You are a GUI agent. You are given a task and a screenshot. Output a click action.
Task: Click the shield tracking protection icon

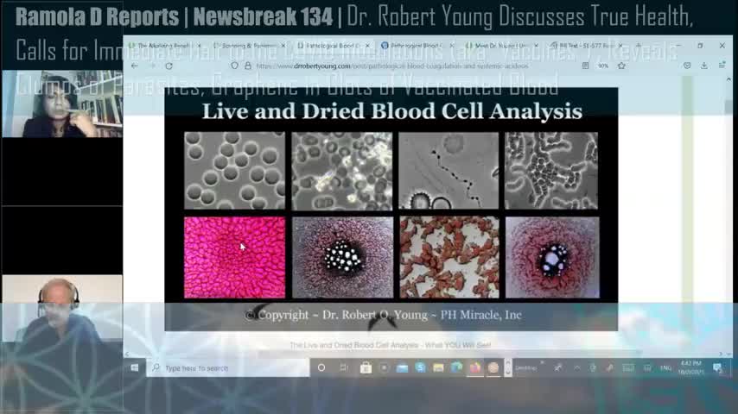click(234, 66)
